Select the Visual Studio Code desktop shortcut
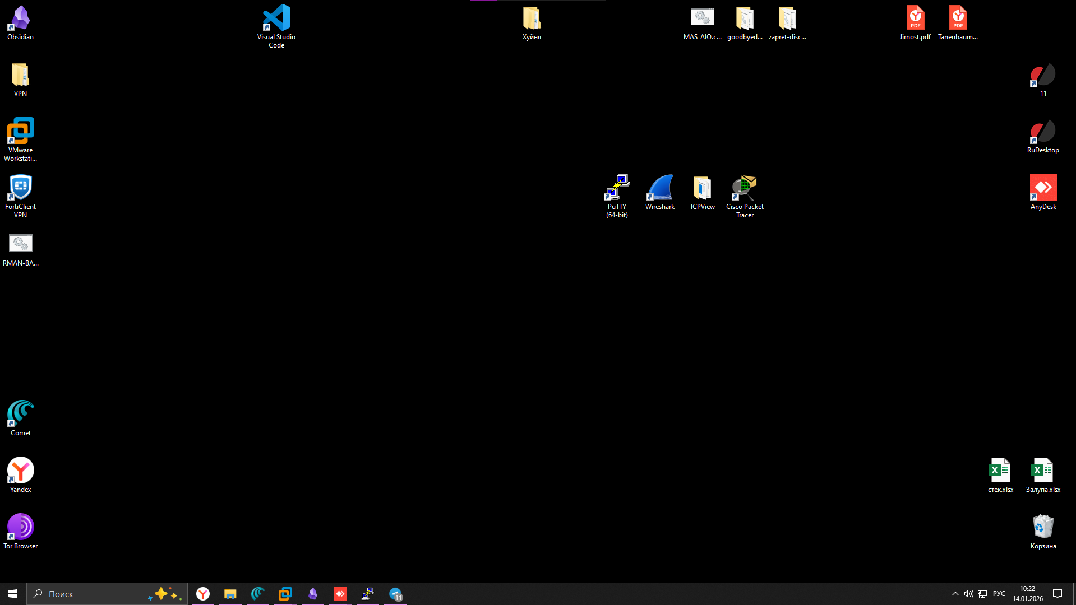This screenshot has width=1076, height=605. point(276,26)
